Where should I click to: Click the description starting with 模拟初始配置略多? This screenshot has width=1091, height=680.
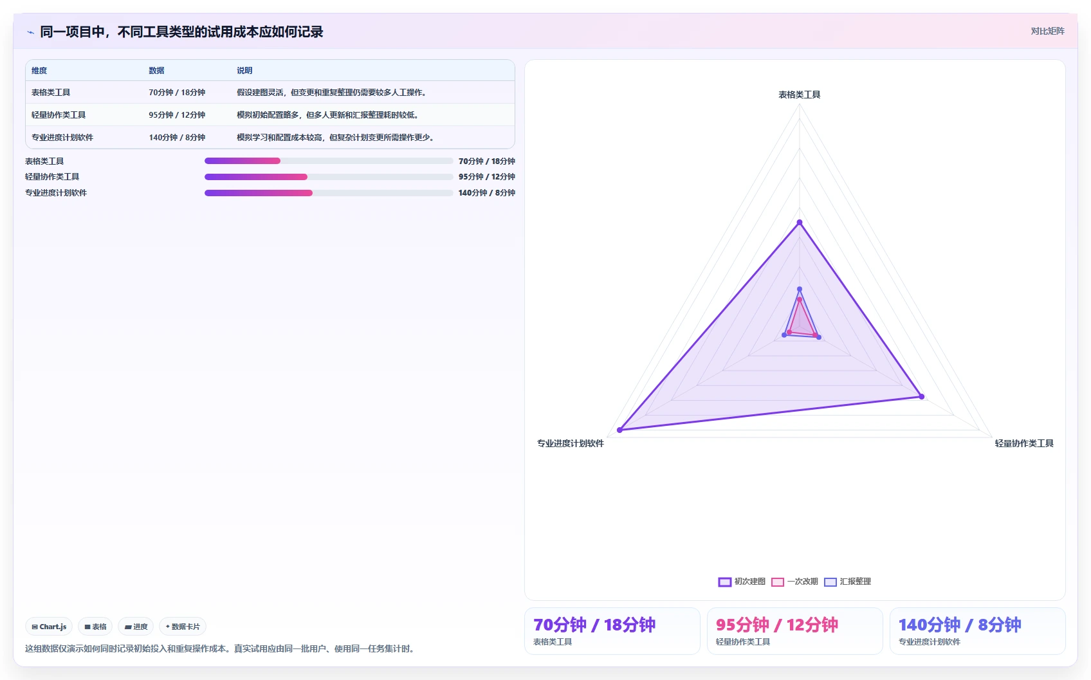[x=327, y=115]
